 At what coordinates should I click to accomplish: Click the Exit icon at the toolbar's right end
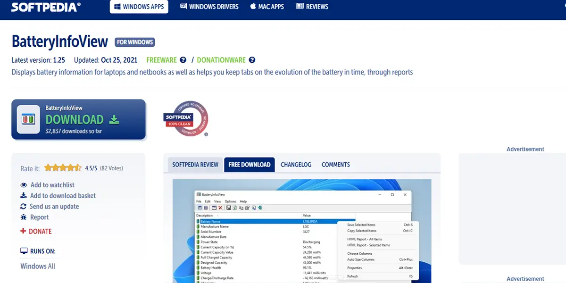point(259,207)
